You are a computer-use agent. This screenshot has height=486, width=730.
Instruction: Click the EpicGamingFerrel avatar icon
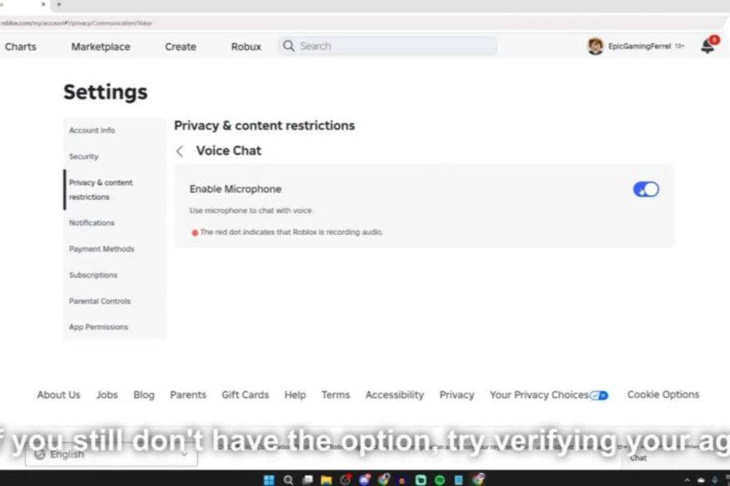click(x=596, y=46)
